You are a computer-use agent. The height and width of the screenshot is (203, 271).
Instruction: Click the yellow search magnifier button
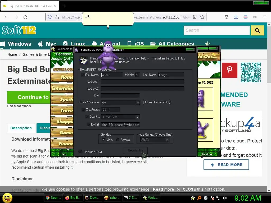(257, 30)
